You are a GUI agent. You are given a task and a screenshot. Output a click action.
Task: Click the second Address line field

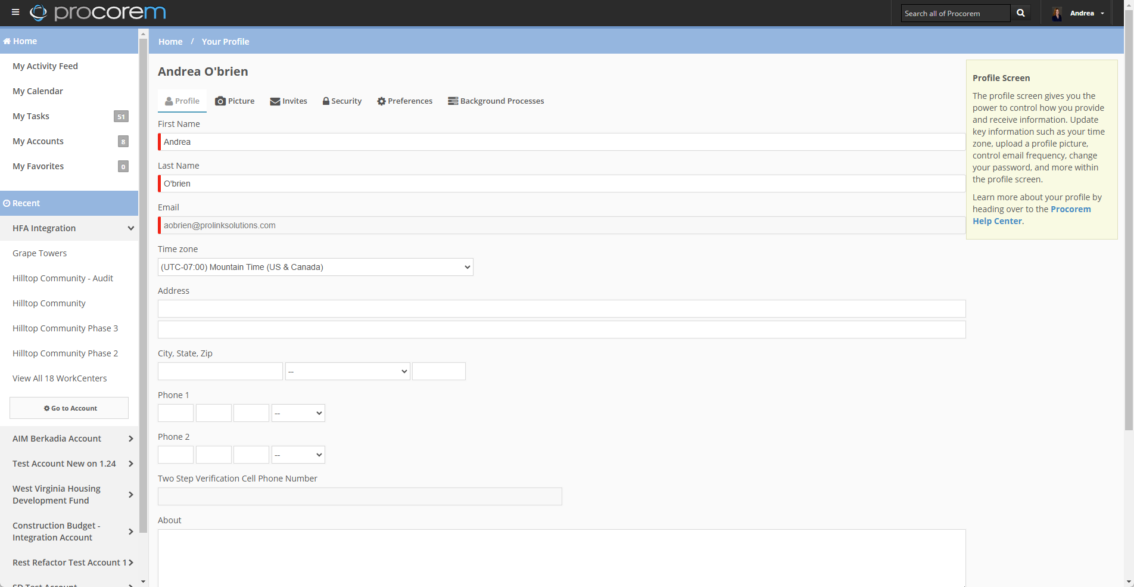(562, 330)
